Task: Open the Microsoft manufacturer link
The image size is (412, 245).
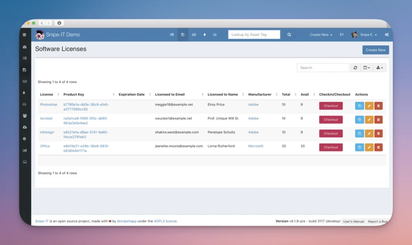Action: [256, 146]
